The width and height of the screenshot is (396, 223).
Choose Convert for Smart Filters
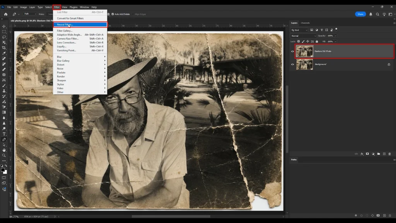80,19
